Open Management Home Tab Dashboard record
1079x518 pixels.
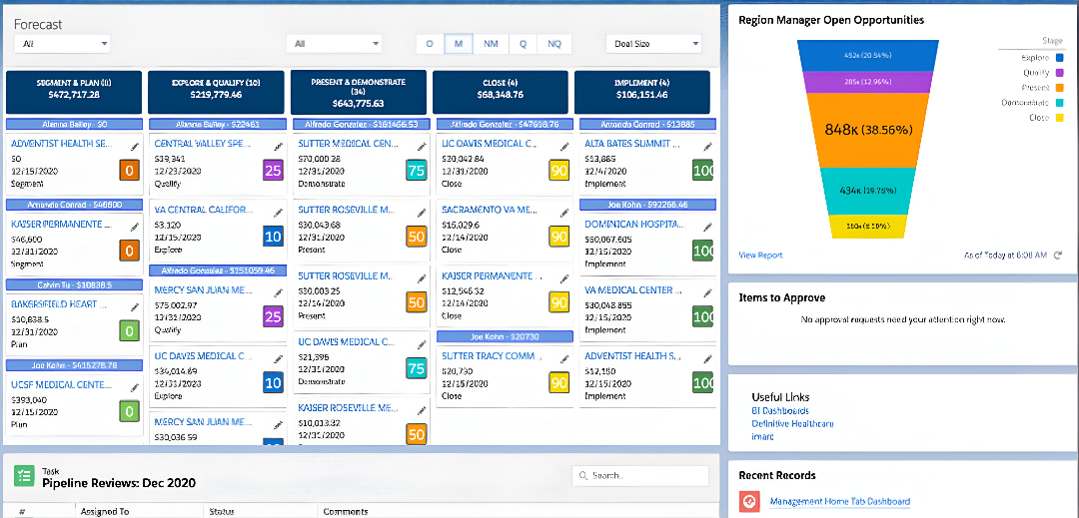(x=840, y=501)
